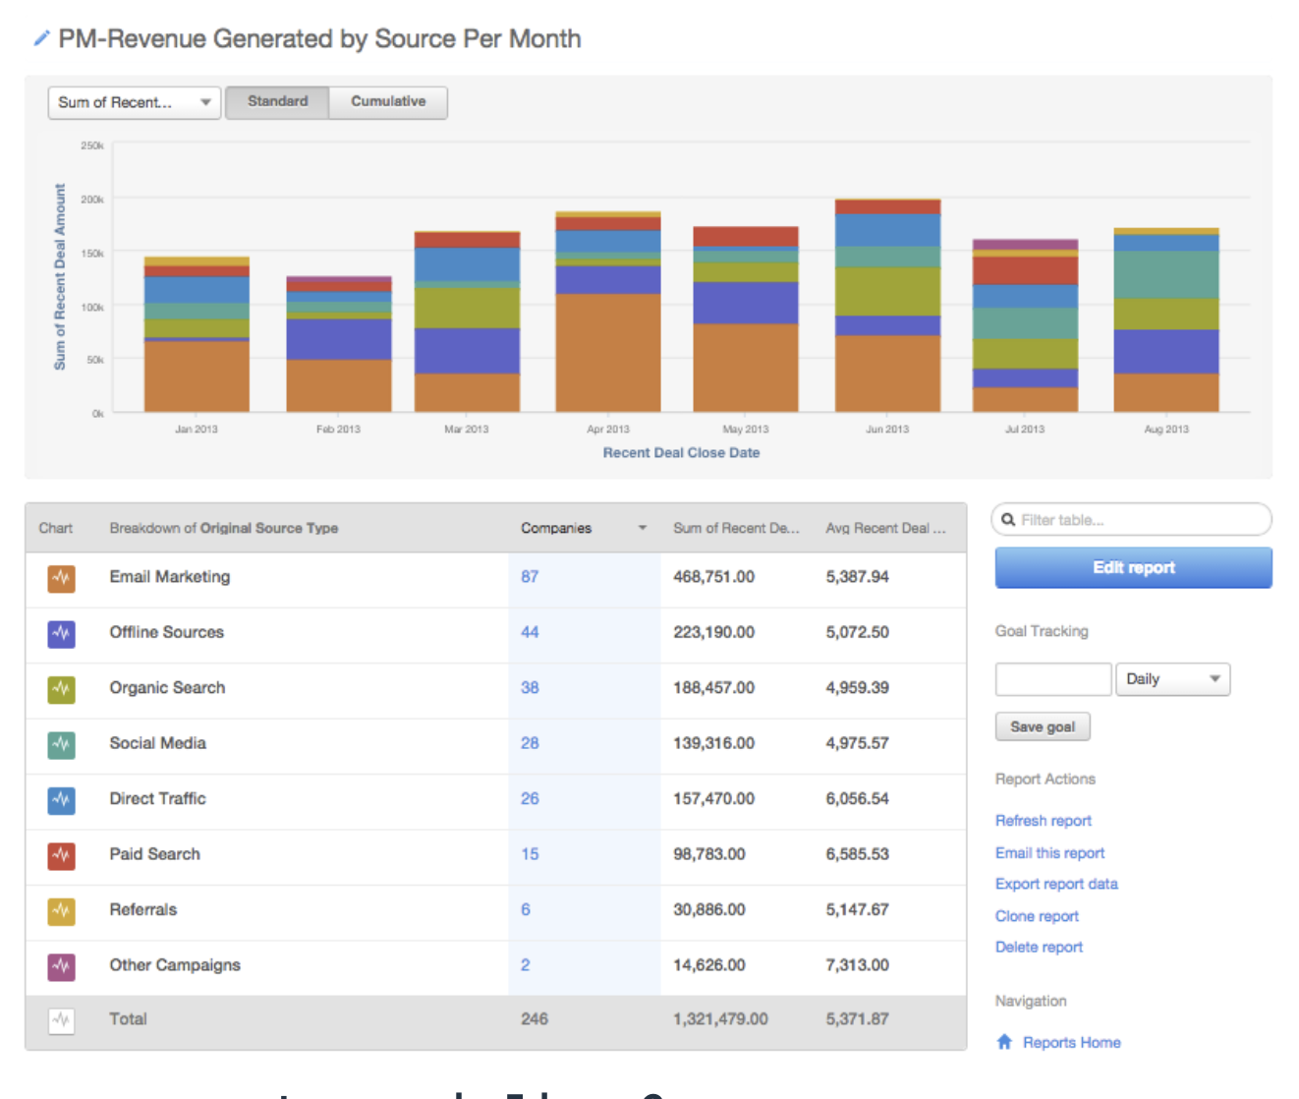Click the Organic Search sparkline icon
The height and width of the screenshot is (1099, 1299).
(61, 690)
